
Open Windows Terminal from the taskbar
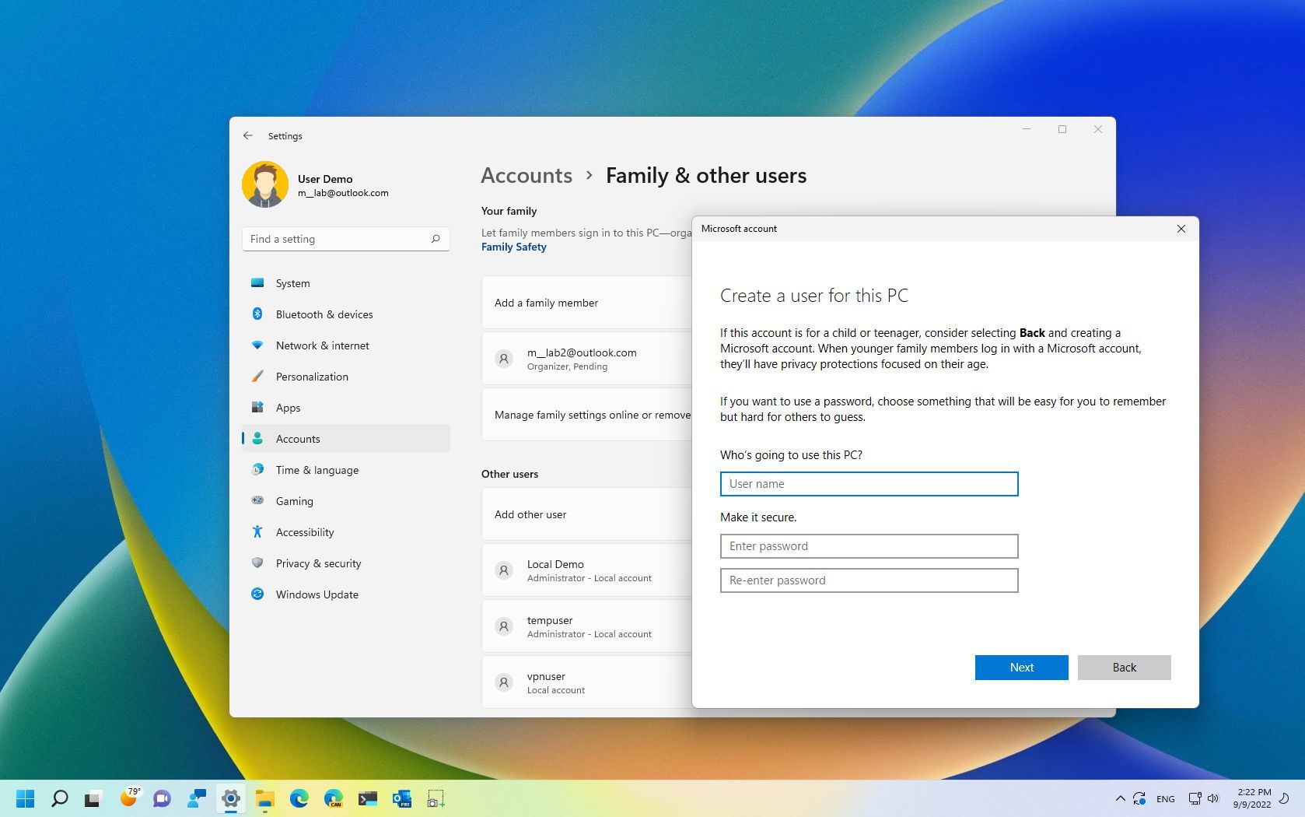click(x=367, y=798)
